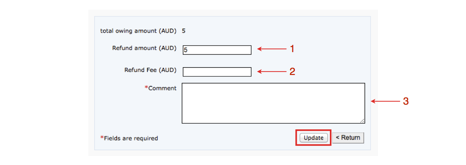Click the Fields are required note
466x165 pixels.
(x=131, y=138)
